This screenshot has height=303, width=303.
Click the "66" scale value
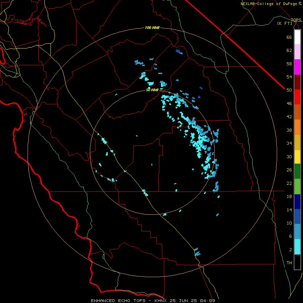tap(289, 37)
